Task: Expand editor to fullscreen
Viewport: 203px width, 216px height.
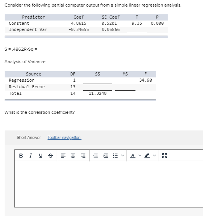Action: click(x=165, y=156)
